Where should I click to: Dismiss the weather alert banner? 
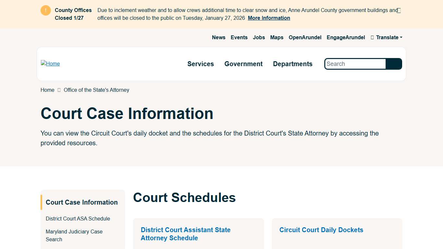[x=398, y=10]
